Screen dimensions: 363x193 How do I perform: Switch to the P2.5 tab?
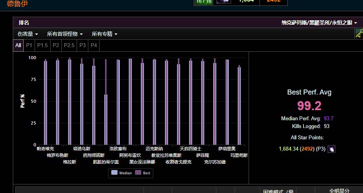click(x=69, y=46)
